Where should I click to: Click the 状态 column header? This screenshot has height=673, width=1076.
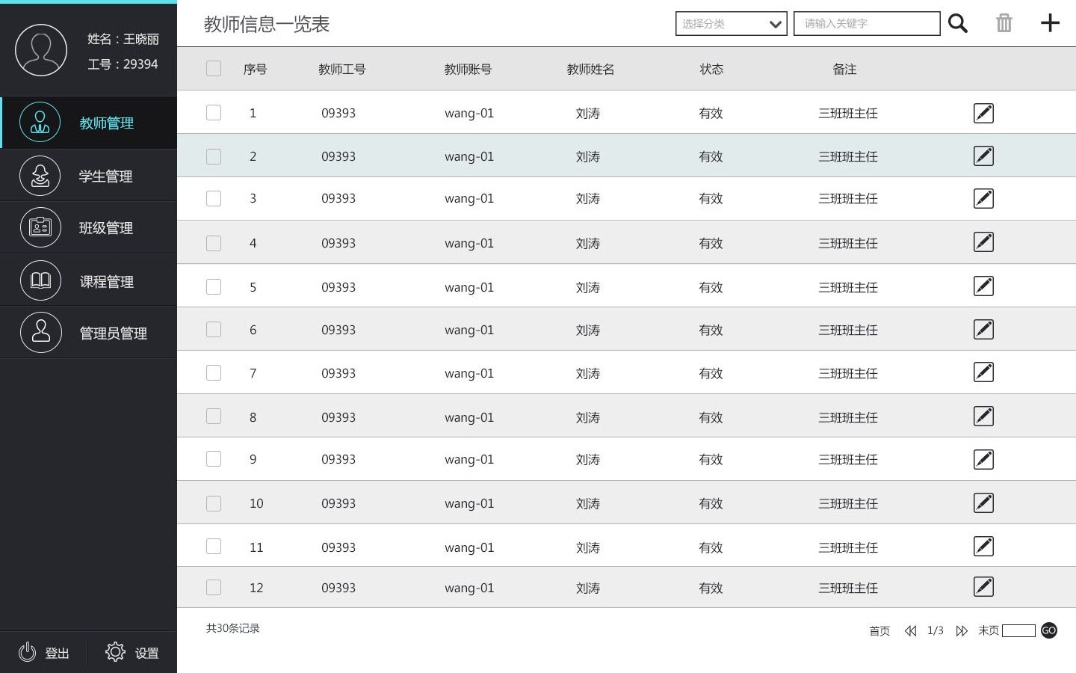click(x=711, y=69)
